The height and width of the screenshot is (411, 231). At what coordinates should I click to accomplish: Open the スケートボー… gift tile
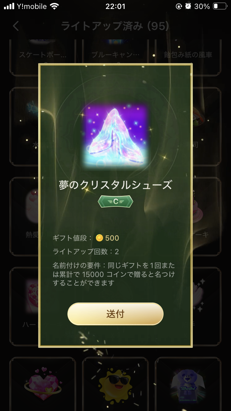[43, 57]
